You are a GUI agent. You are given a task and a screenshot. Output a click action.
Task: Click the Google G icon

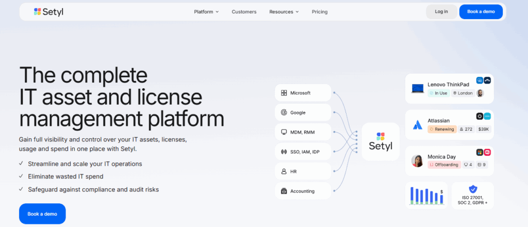[x=284, y=112]
